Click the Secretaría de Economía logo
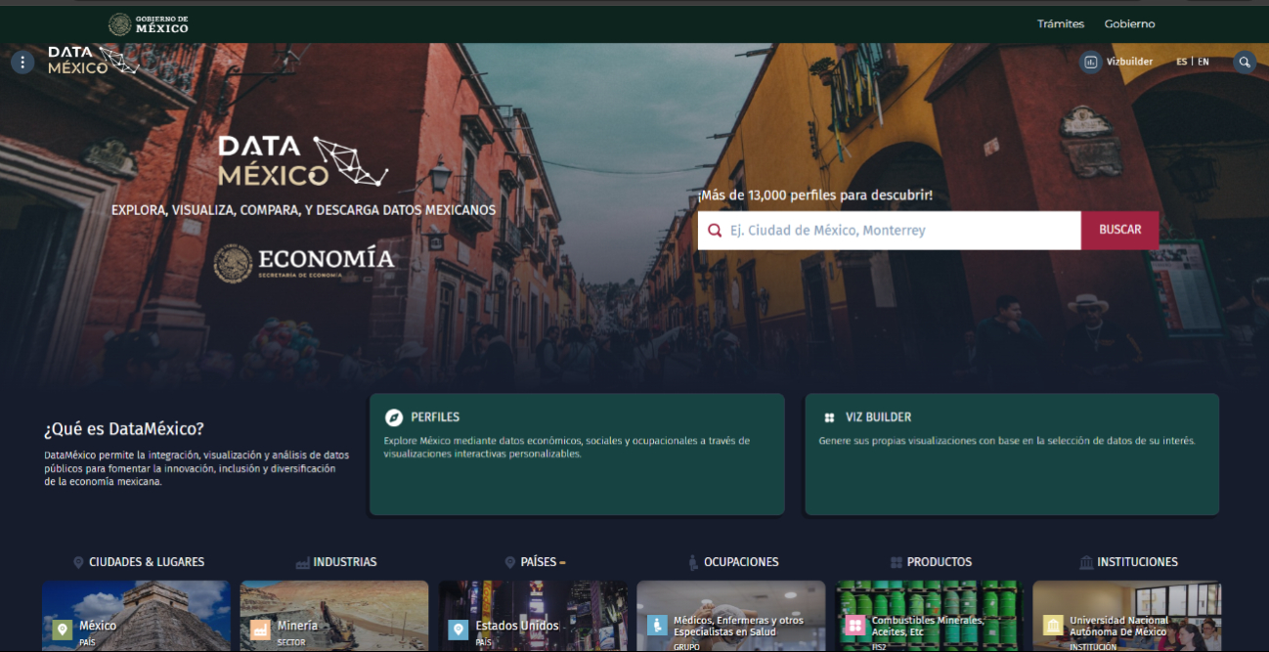The image size is (1269, 652). click(x=304, y=262)
